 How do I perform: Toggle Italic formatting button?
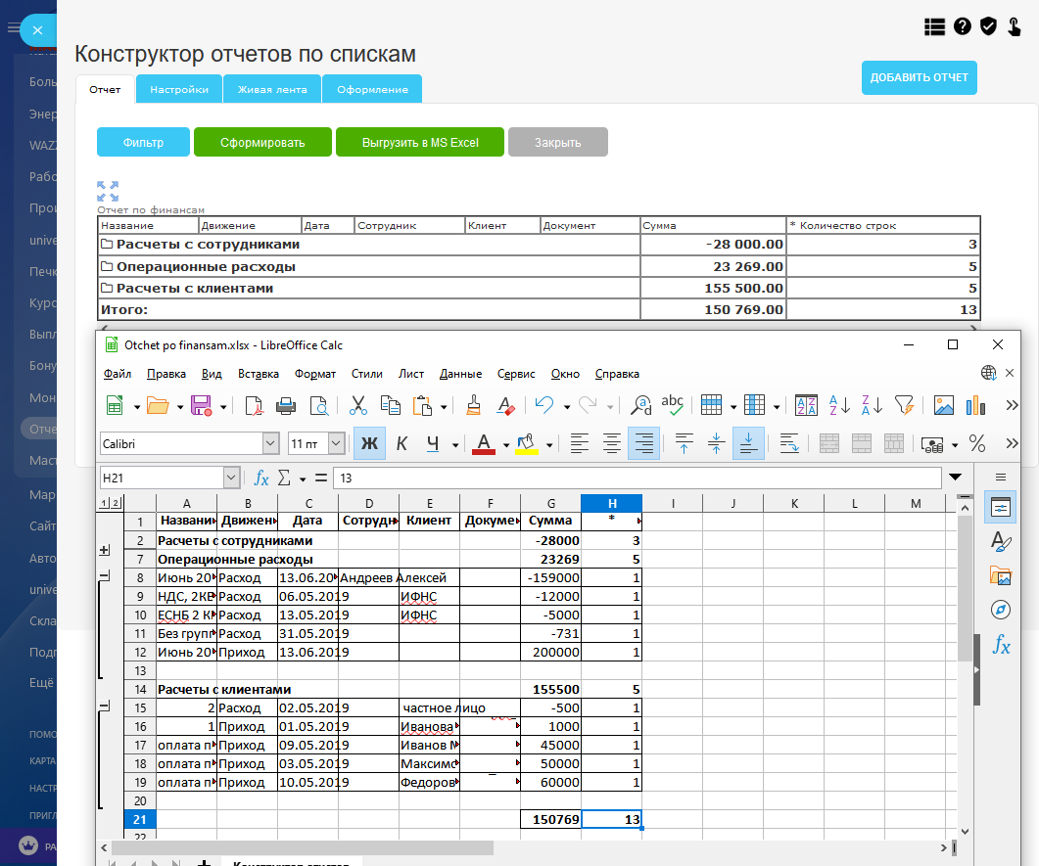pos(401,443)
